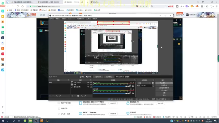Viewport: 219px width, 123px height.
Task: Add a new source with the plus icon
Action: coord(72,96)
